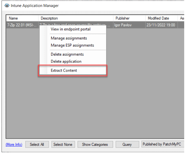Image resolution: width=186 pixels, height=154 pixels.
Task: Sort by Description column header
Action: pos(76,18)
